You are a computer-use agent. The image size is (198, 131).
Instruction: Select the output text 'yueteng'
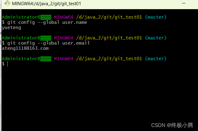[11, 28]
